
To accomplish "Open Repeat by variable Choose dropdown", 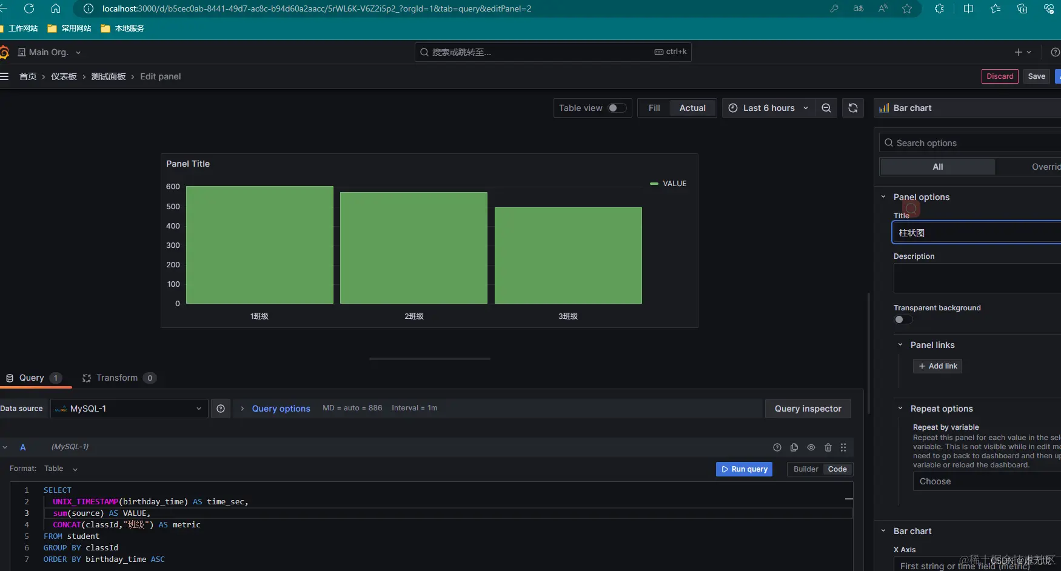I will [987, 481].
